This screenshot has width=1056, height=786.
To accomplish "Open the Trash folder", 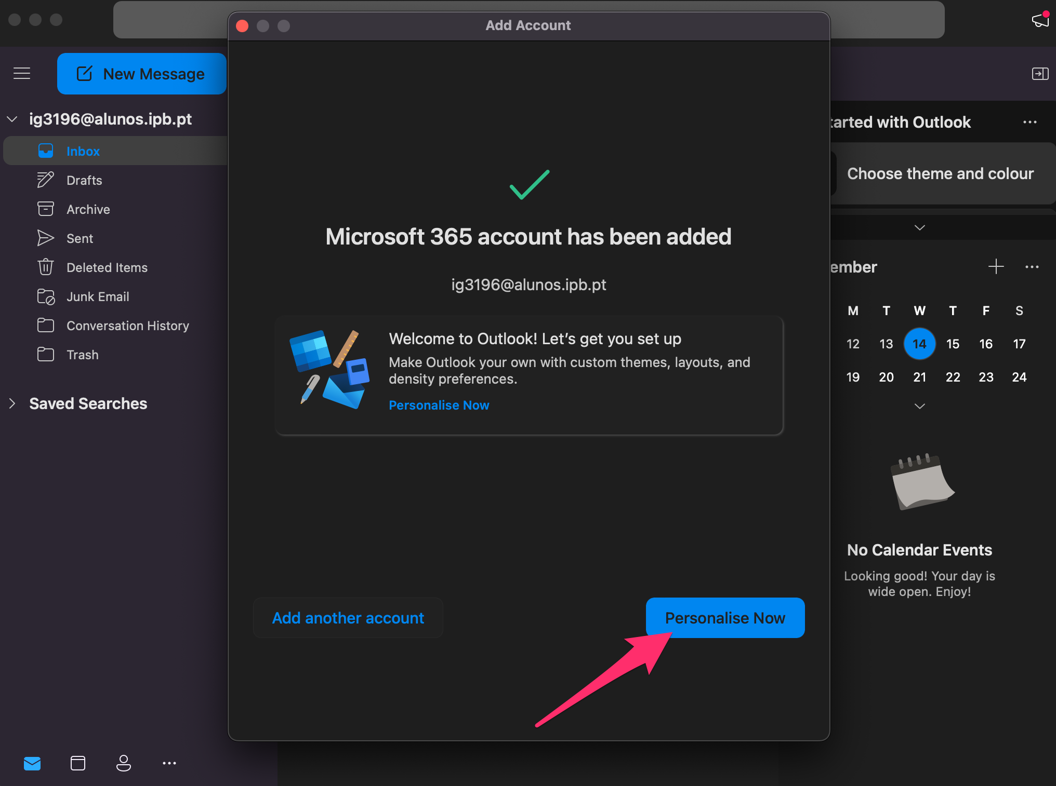I will pyautogui.click(x=115, y=355).
